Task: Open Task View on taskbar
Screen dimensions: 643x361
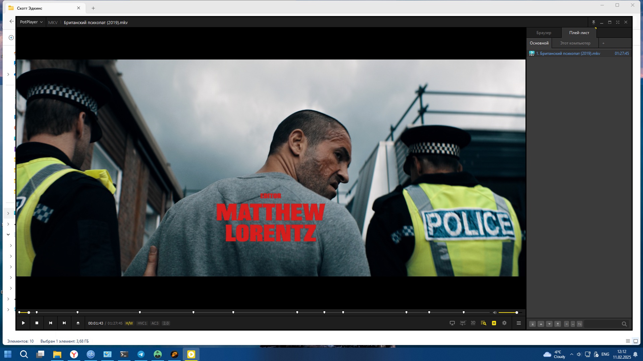Action: point(41,354)
